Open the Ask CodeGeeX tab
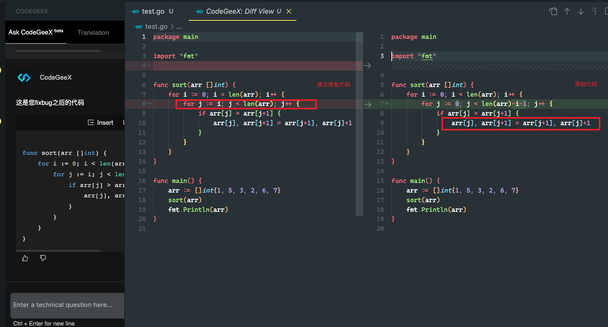 click(x=36, y=32)
